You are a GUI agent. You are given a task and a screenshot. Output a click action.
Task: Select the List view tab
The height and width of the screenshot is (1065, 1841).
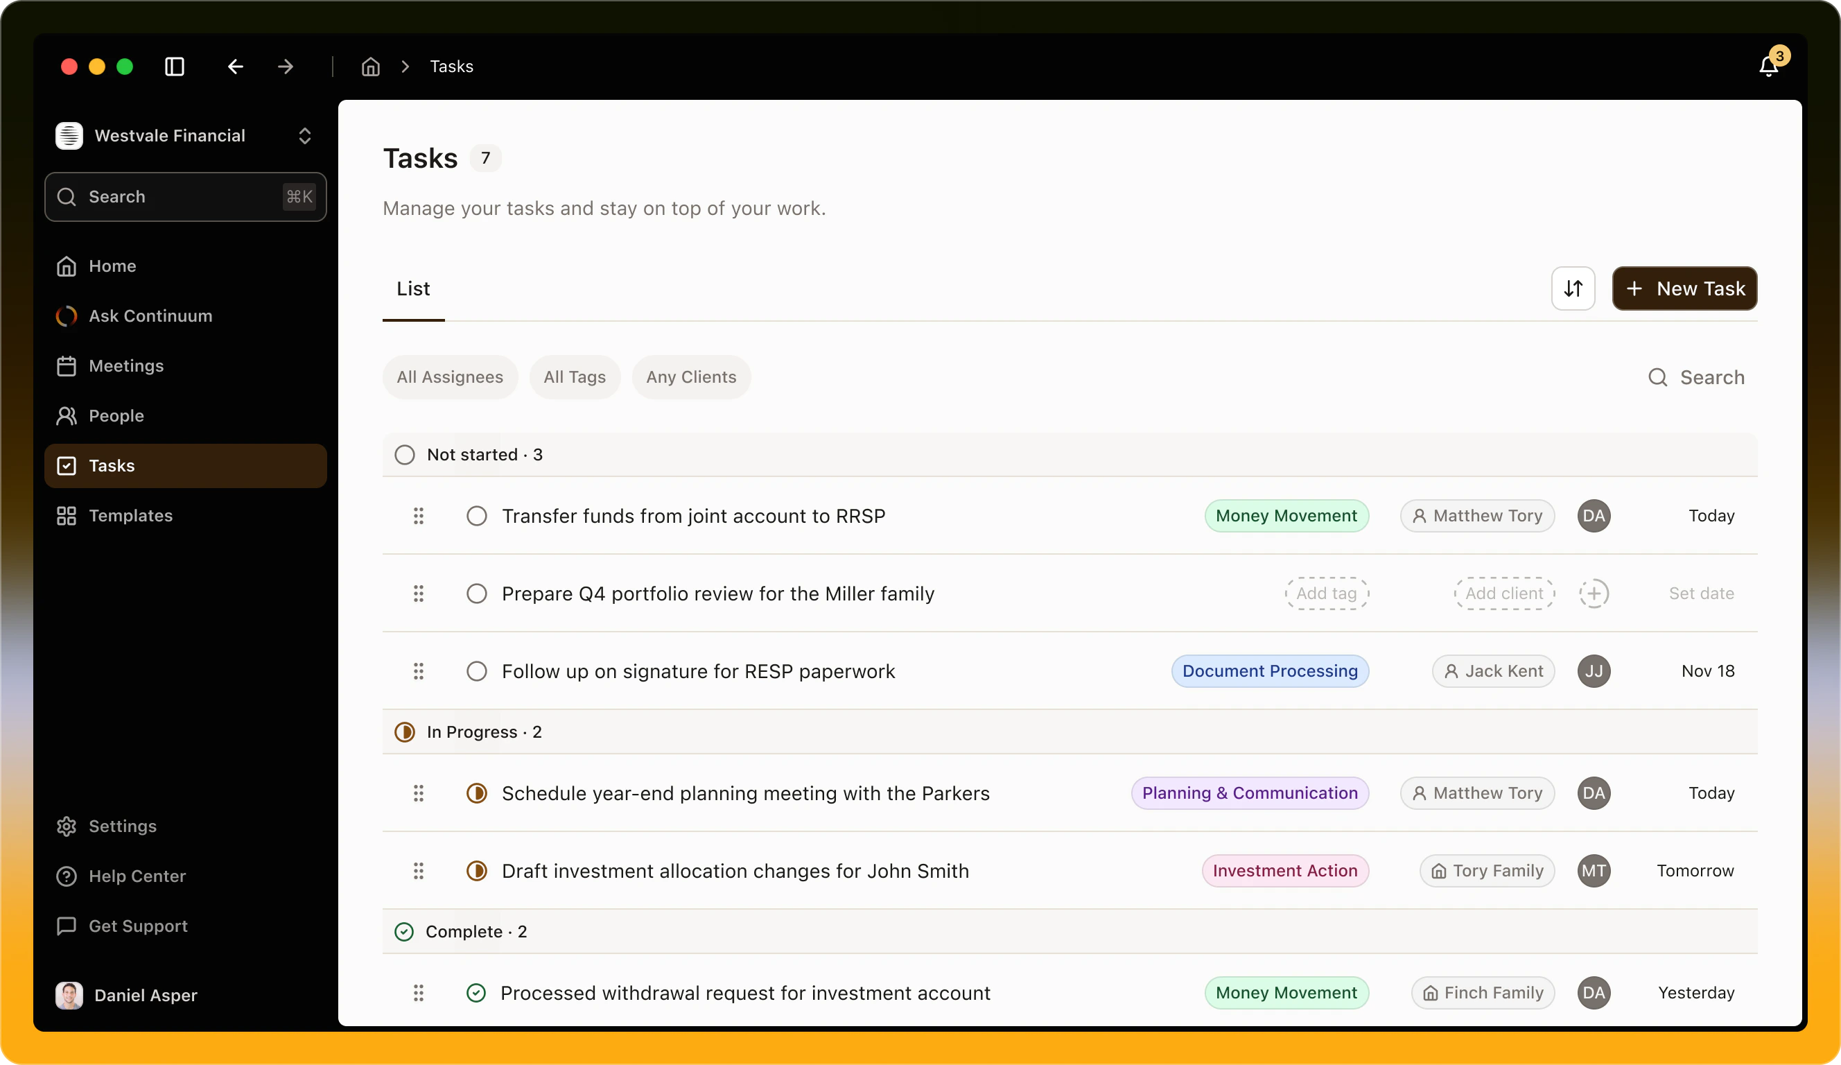412,288
